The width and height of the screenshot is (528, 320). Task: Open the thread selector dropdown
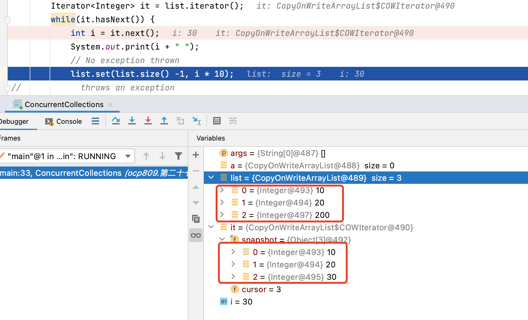click(128, 156)
